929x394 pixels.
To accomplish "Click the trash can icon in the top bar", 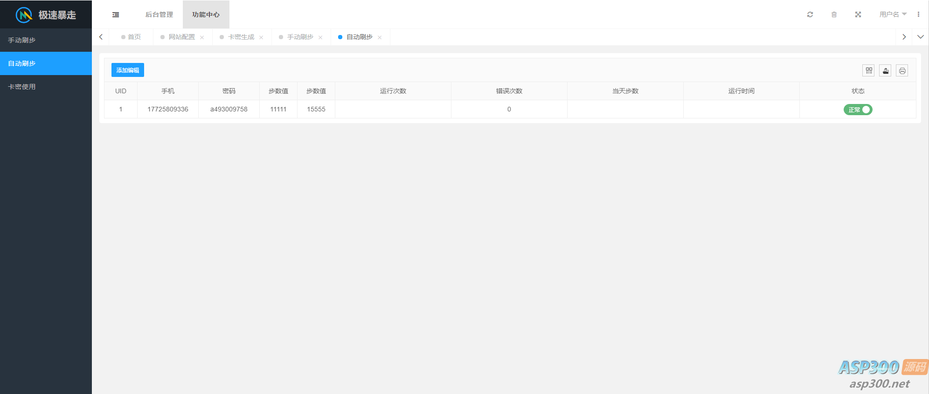I will pos(834,14).
